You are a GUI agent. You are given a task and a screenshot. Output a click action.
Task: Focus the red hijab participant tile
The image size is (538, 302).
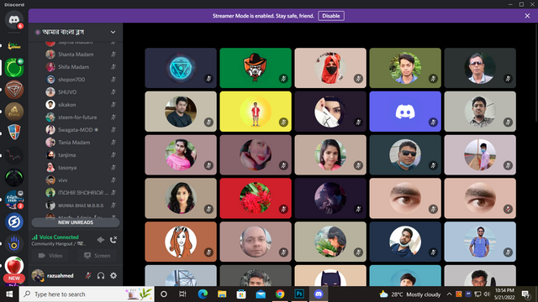click(x=330, y=68)
